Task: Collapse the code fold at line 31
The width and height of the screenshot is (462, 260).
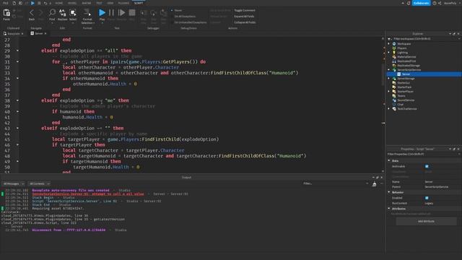Action: click(x=17, y=61)
